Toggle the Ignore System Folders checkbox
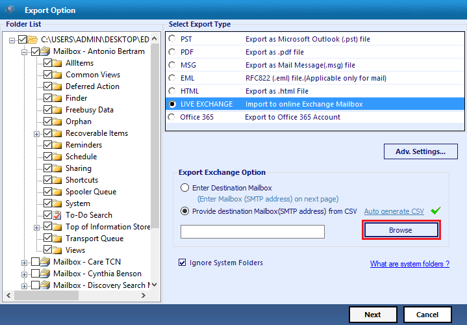The height and width of the screenshot is (325, 467). click(182, 263)
